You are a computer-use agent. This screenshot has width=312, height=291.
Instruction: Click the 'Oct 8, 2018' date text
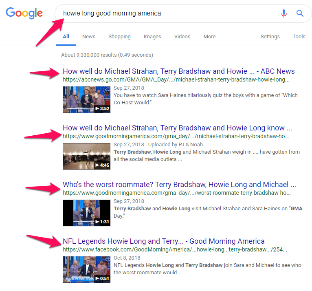point(127,258)
